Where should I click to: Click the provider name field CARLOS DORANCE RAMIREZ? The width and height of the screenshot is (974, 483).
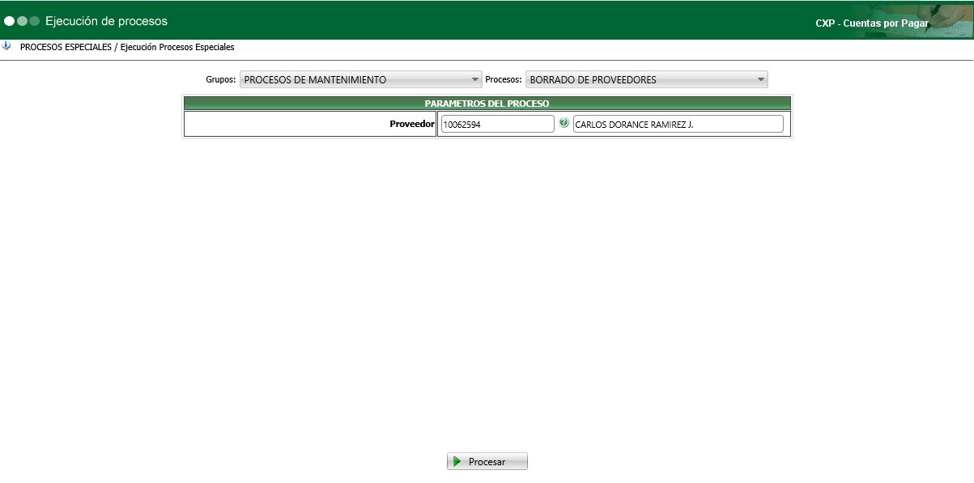coord(678,124)
